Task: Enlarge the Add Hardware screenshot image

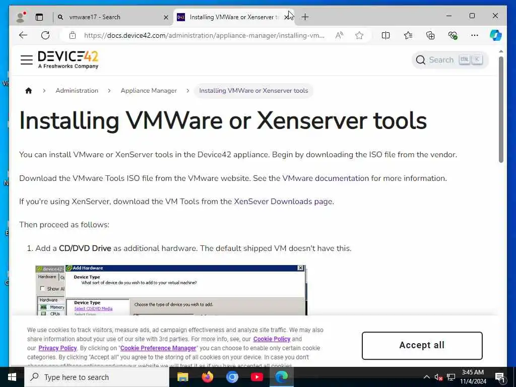Action: click(x=171, y=290)
